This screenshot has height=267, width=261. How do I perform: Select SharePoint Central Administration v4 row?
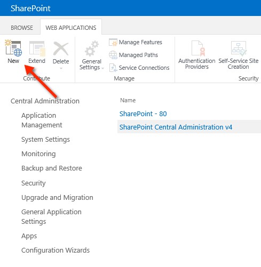[x=189, y=127]
